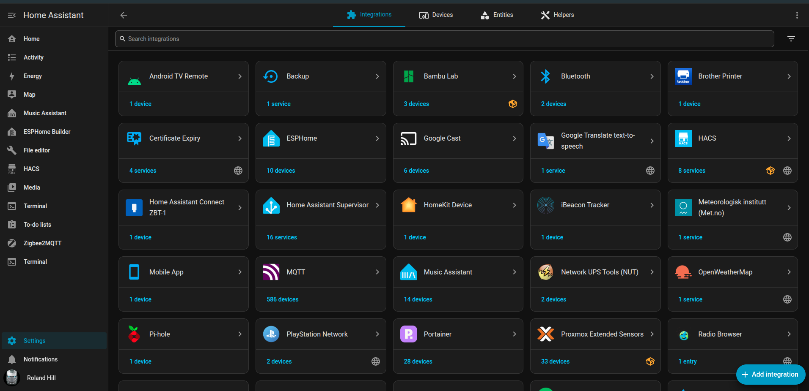Open HACS in the sidebar
The image size is (809, 391).
point(54,169)
